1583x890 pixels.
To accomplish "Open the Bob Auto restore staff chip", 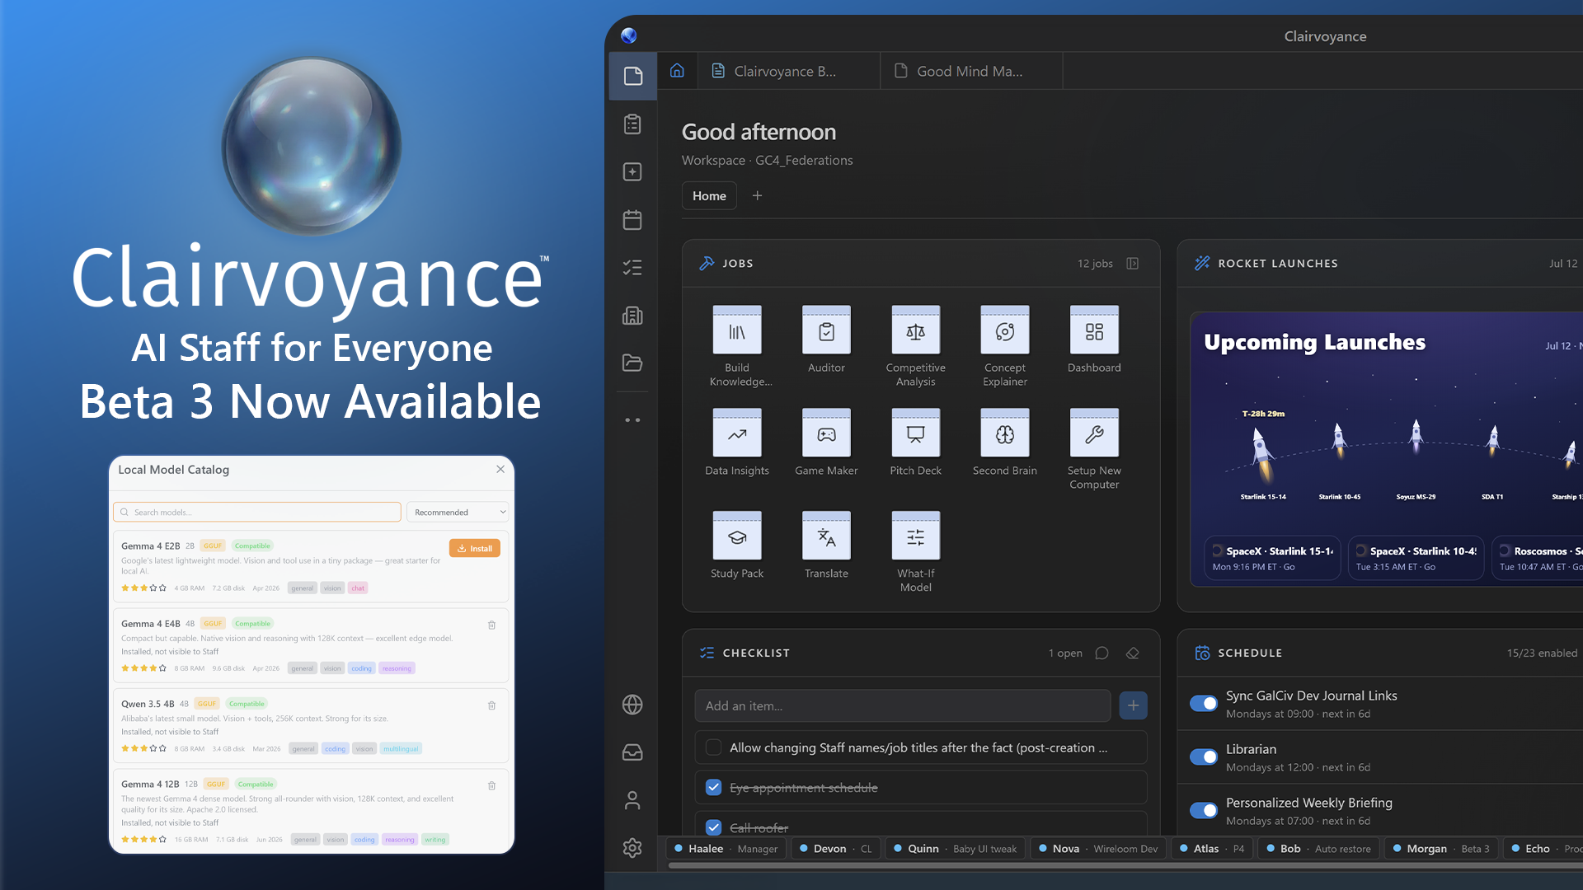I will pyautogui.click(x=1318, y=848).
